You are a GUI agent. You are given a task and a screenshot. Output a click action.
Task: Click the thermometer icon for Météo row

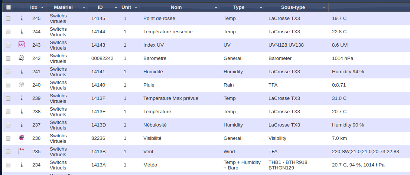[22, 165]
